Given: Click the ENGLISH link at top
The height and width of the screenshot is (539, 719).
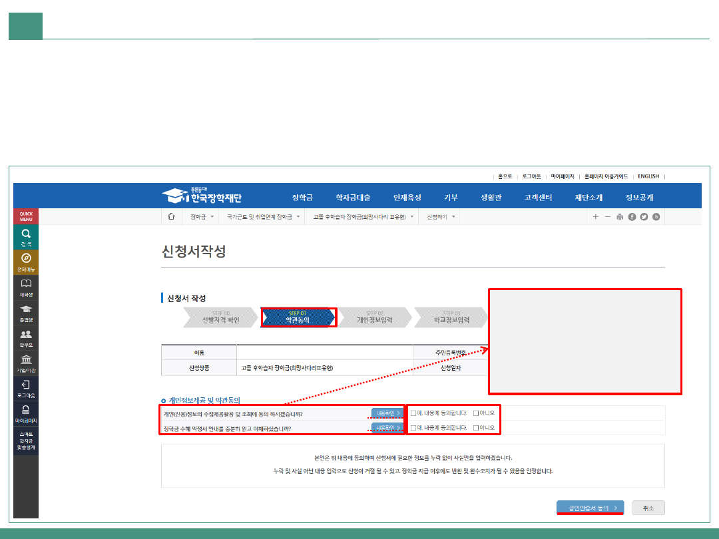Looking at the screenshot, I should [648, 176].
